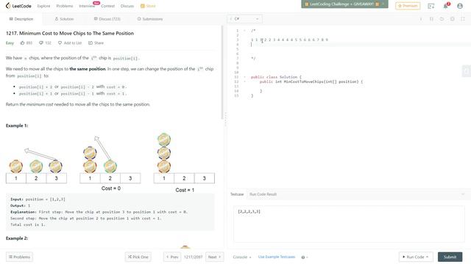
Task: Toggle the Console dropdown
Action: coord(242,257)
